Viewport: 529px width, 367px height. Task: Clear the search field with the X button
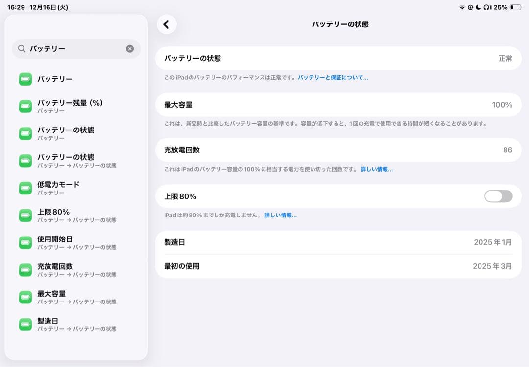click(130, 48)
